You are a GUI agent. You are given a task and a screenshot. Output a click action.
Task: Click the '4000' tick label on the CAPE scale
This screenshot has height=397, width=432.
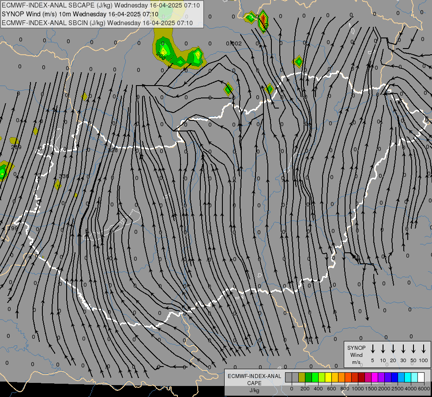point(411,389)
